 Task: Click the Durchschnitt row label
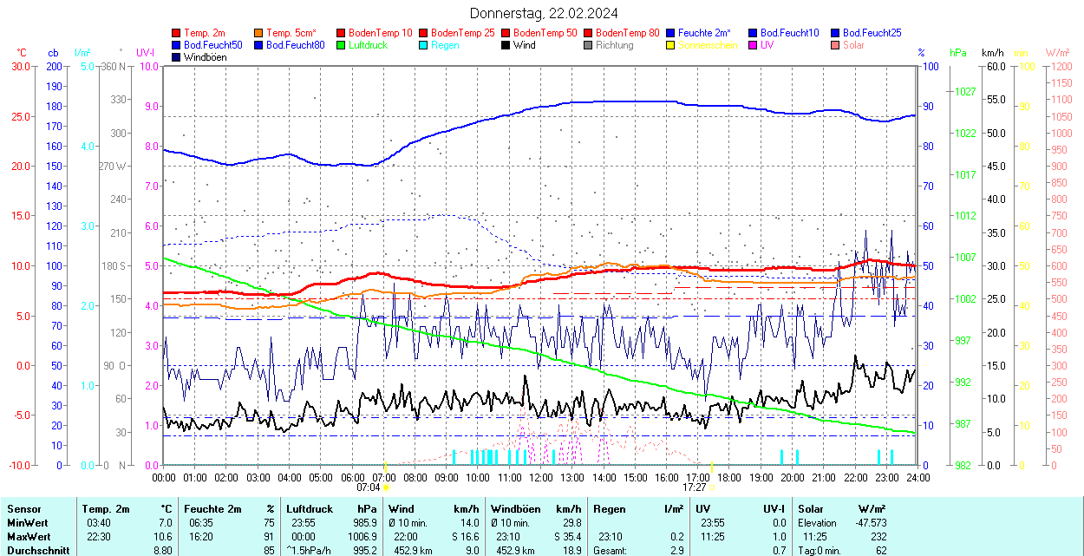pyautogui.click(x=36, y=550)
